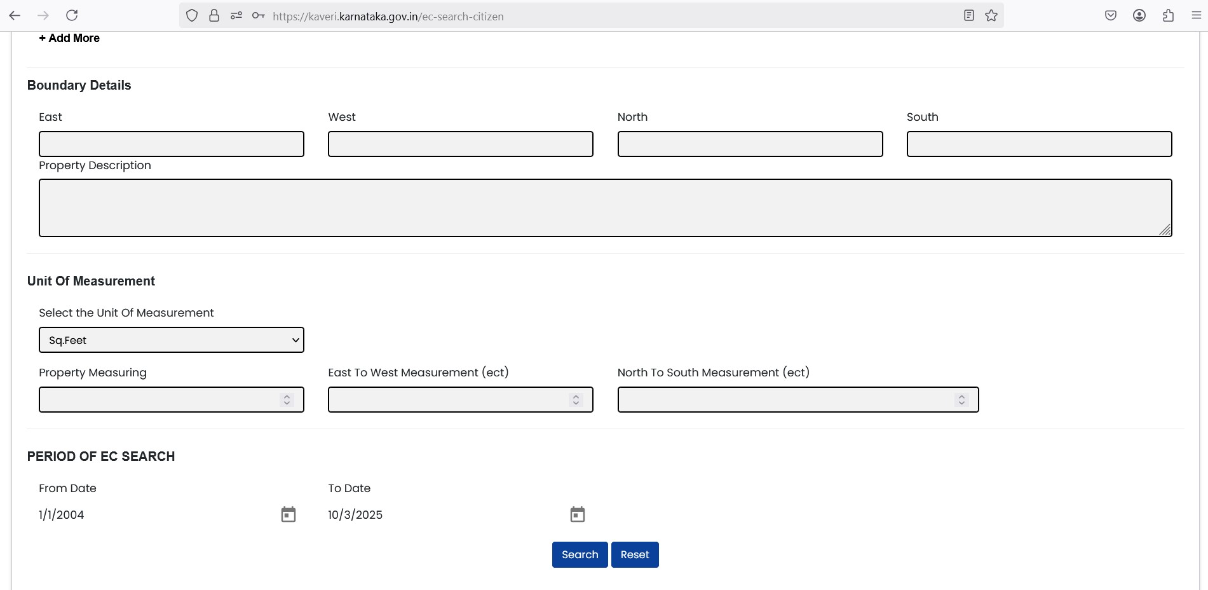The width and height of the screenshot is (1208, 590).
Task: Open the browser hamburger menu
Action: (1196, 16)
